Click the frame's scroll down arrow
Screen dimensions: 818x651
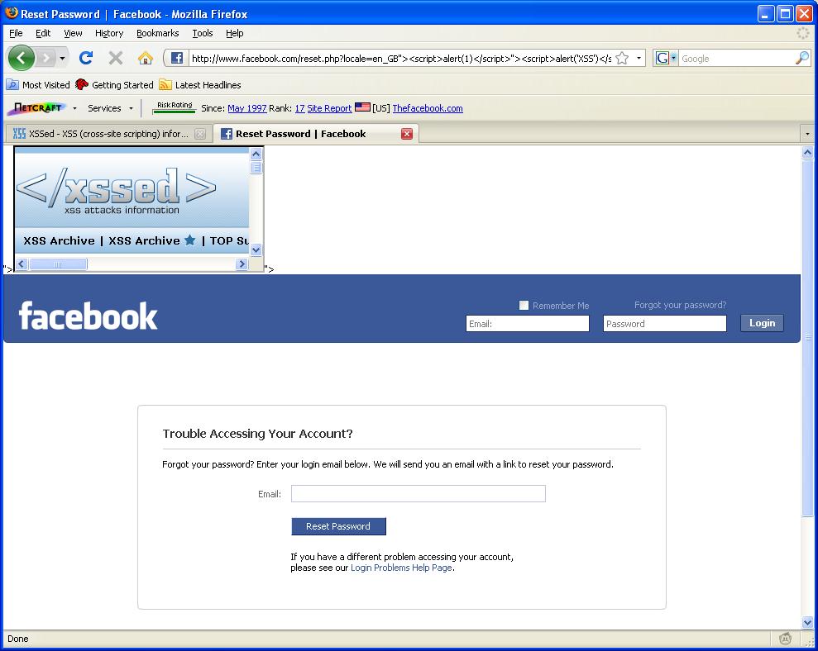click(x=256, y=250)
